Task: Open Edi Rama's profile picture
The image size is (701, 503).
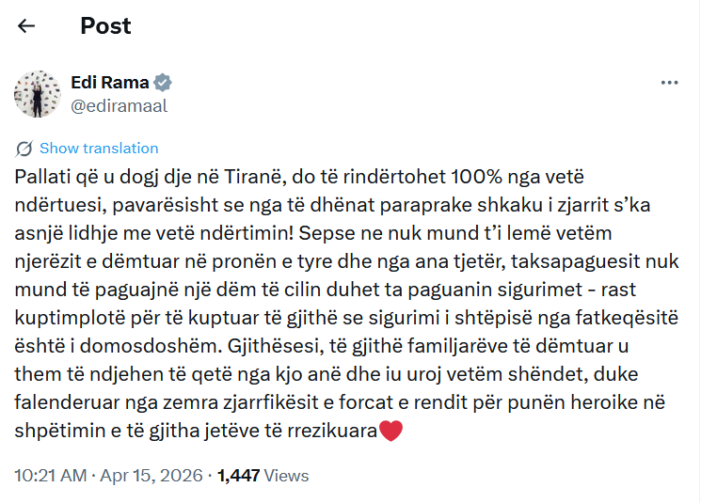Action: coord(38,93)
